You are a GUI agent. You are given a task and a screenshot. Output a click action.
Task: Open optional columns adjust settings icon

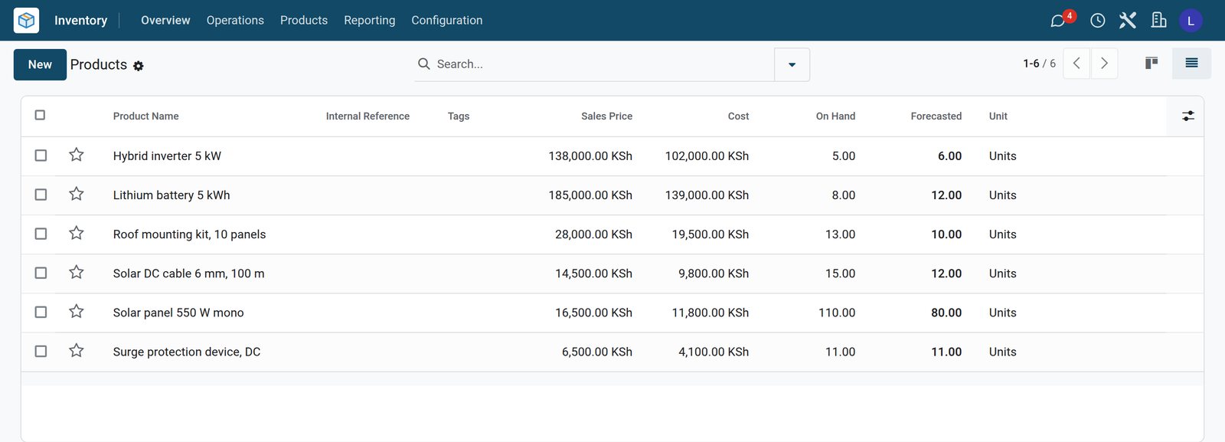tap(1188, 116)
